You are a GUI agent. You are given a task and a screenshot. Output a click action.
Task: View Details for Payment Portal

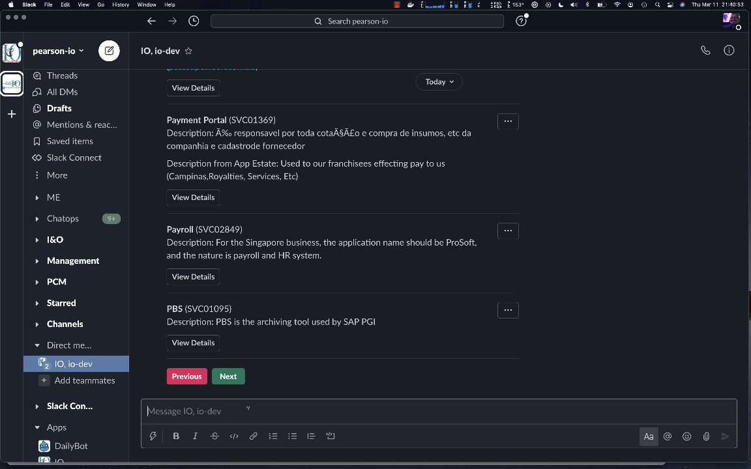(x=193, y=197)
